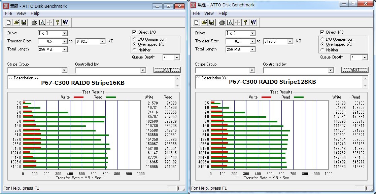Click green Read legend swatch, left window
The image size is (376, 194).
click(x=110, y=97)
